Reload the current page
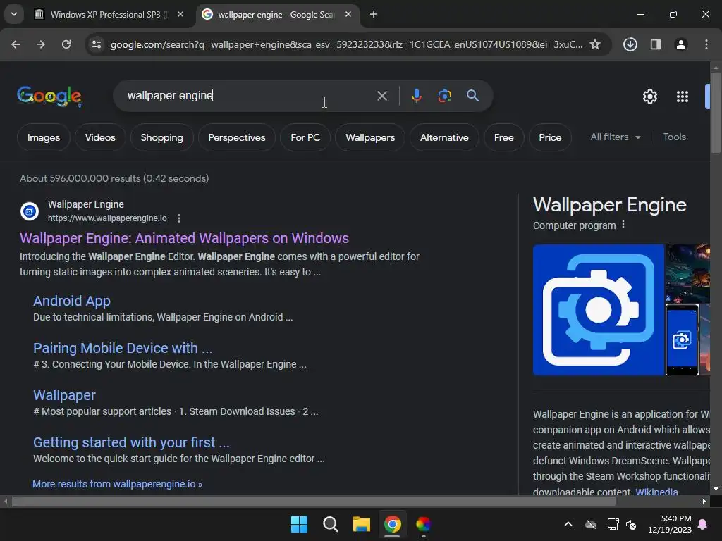The width and height of the screenshot is (722, 541). point(66,44)
